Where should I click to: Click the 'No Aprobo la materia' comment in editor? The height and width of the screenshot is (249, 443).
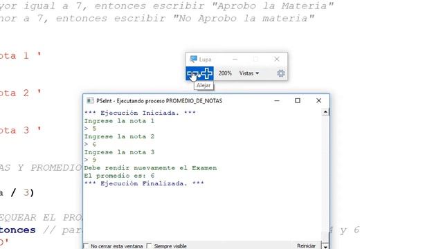click(x=244, y=19)
